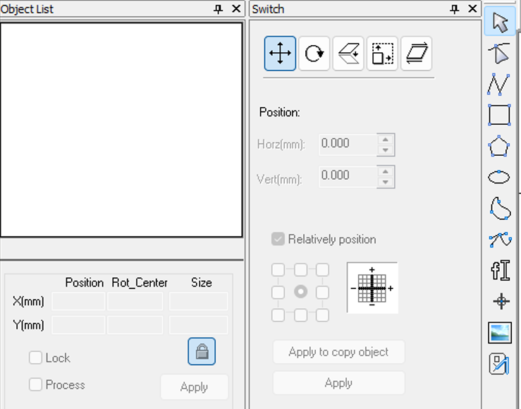The image size is (521, 409).
Task: Choose the polyline drawing tool
Action: (498, 85)
